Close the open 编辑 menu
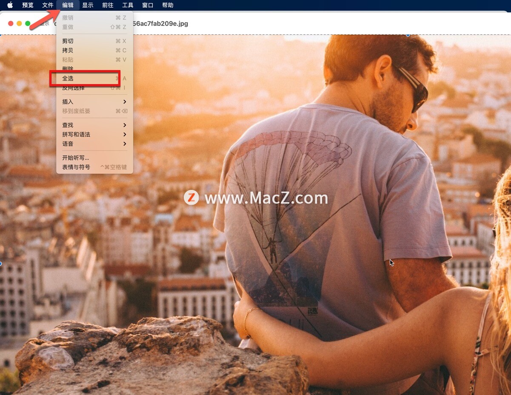 click(68, 5)
